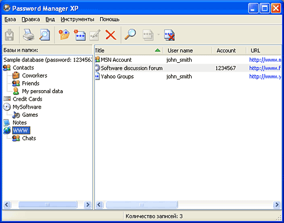The height and width of the screenshot is (223, 284).
Task: Close the Password Manager XP window
Action: coord(276,8)
